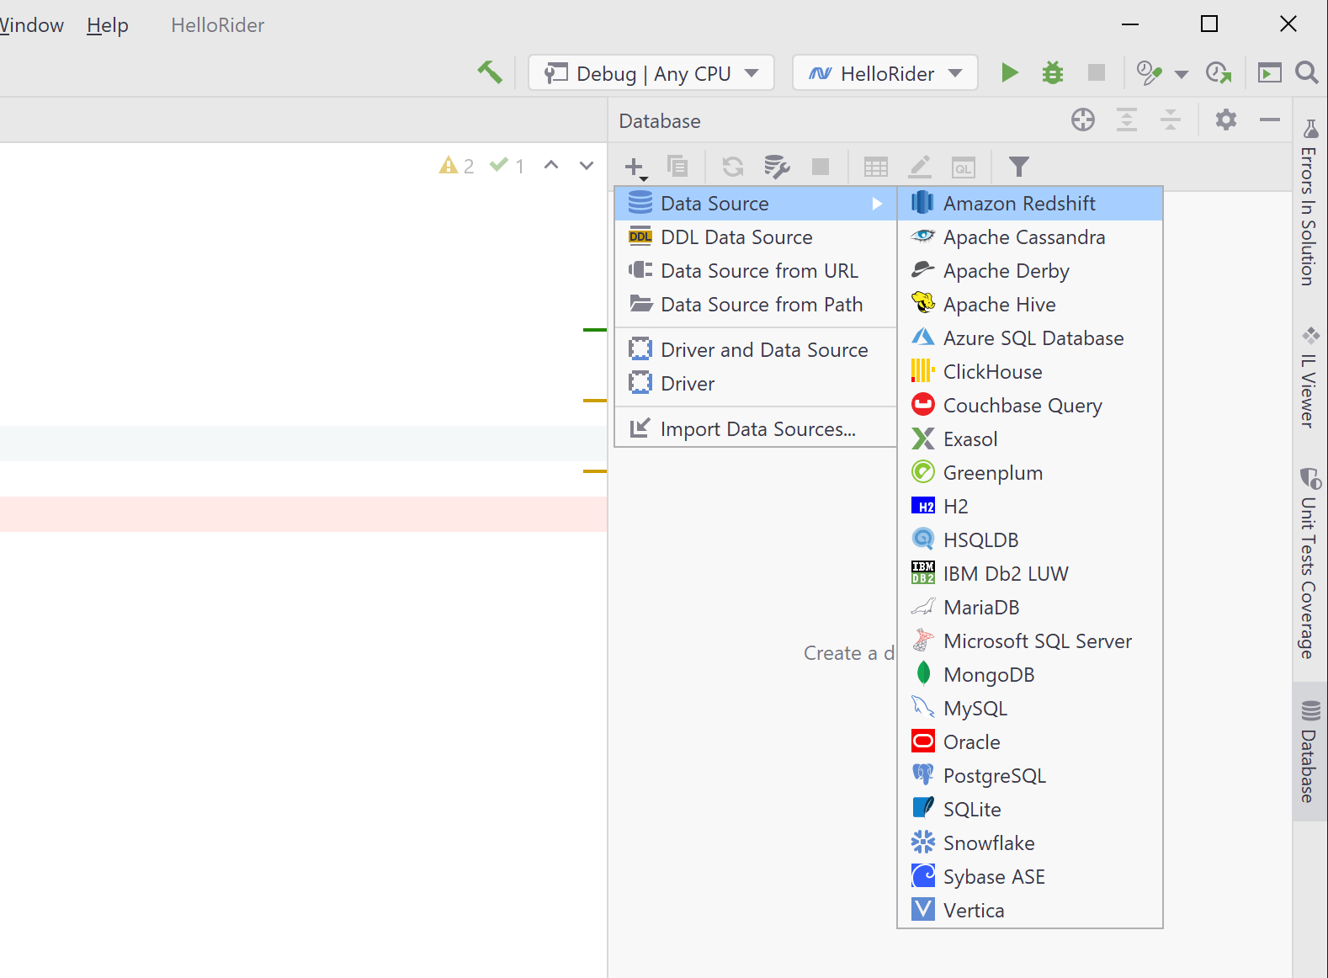
Task: Click the Expand All icon in Database panel
Action: pyautogui.click(x=1126, y=120)
